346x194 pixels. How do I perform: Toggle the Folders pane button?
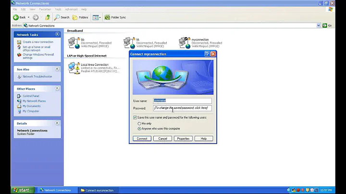tap(80, 17)
